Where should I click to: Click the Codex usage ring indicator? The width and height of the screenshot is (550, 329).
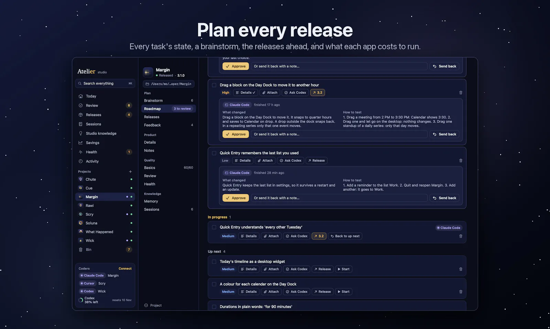coord(81,300)
